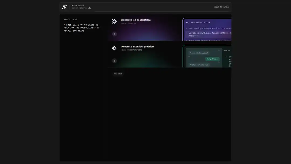Click the 'Design Director' chat bubble
The width and height of the screenshot is (291, 164).
[x=212, y=59]
